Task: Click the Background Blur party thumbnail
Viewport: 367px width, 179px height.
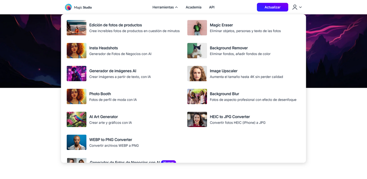Action: (197, 96)
